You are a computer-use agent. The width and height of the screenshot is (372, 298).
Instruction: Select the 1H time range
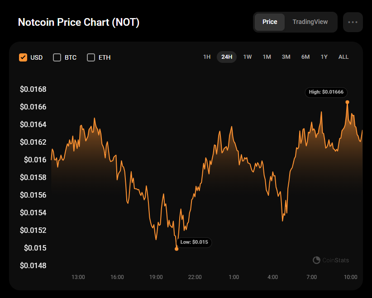point(207,57)
